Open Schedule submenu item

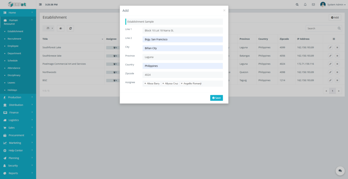coord(13,61)
